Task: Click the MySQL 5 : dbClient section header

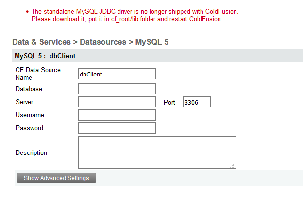Action: (x=157, y=56)
